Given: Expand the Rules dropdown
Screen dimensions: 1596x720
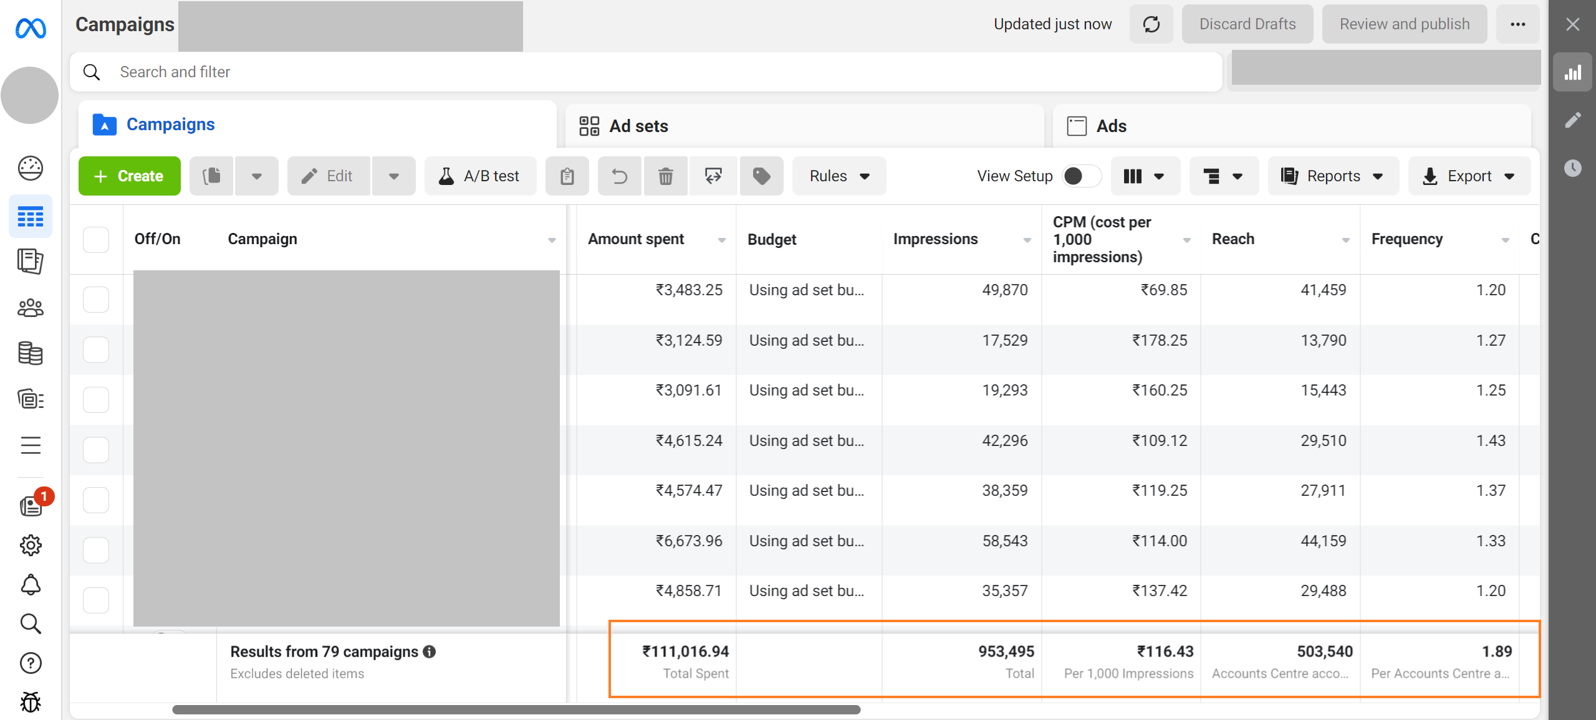Looking at the screenshot, I should 839,176.
